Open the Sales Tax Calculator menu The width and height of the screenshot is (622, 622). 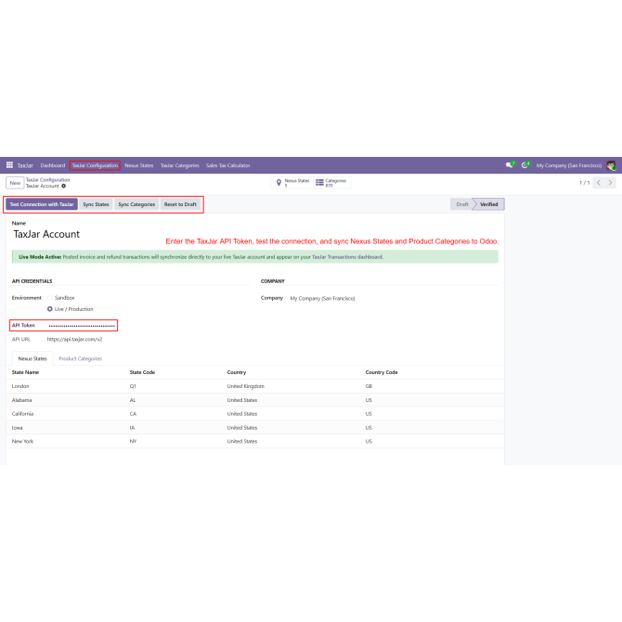click(227, 165)
